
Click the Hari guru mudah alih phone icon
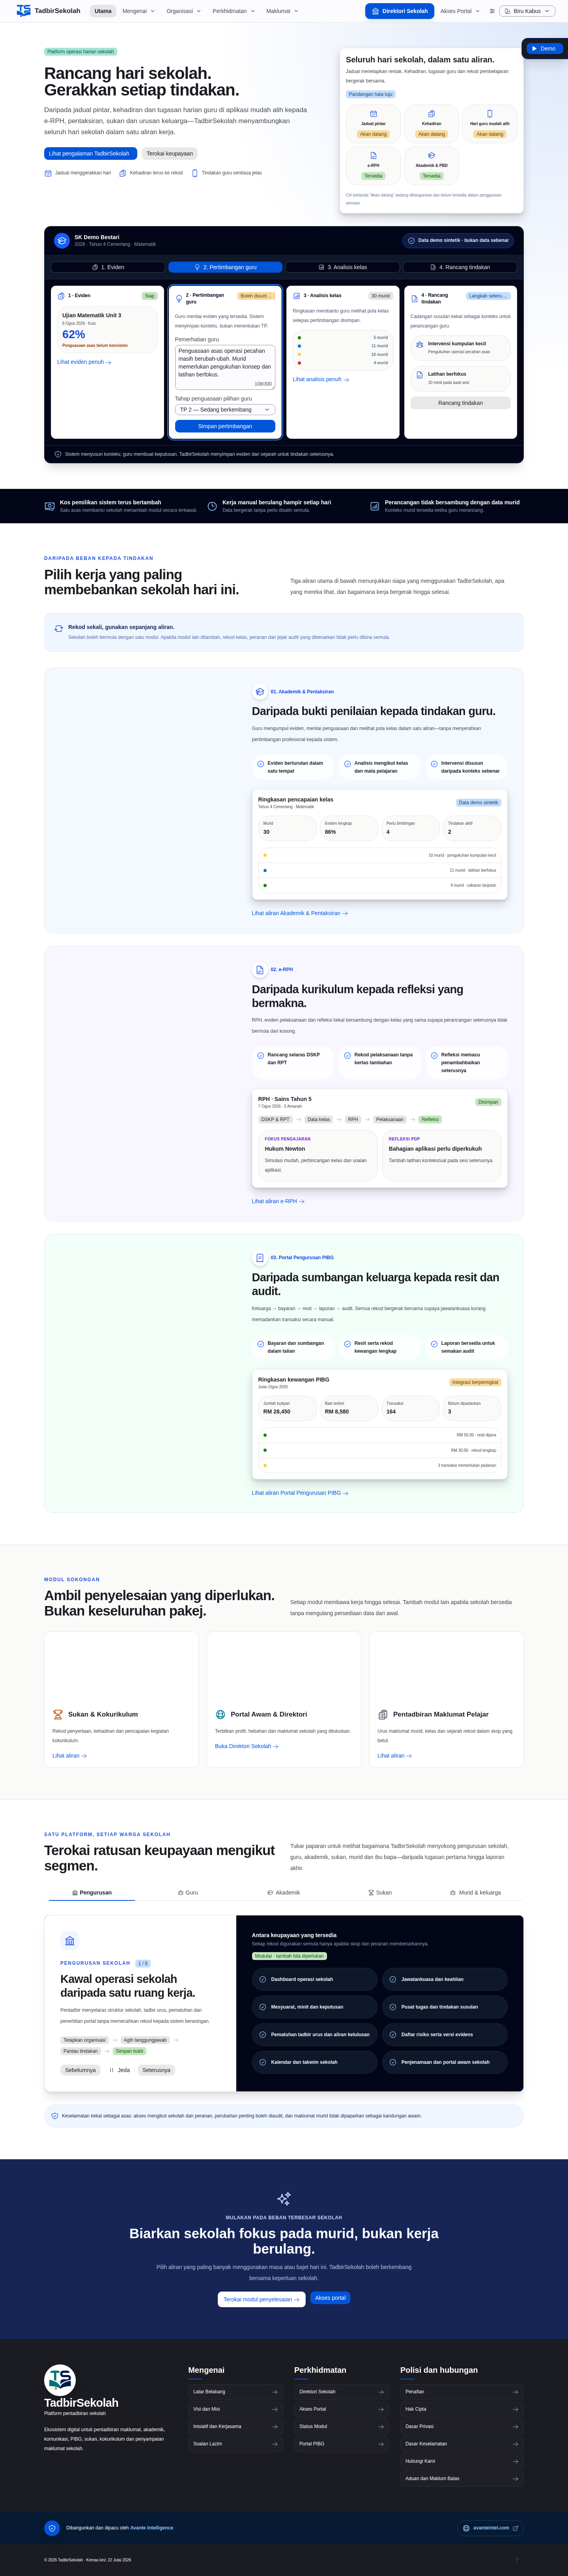[x=489, y=114]
